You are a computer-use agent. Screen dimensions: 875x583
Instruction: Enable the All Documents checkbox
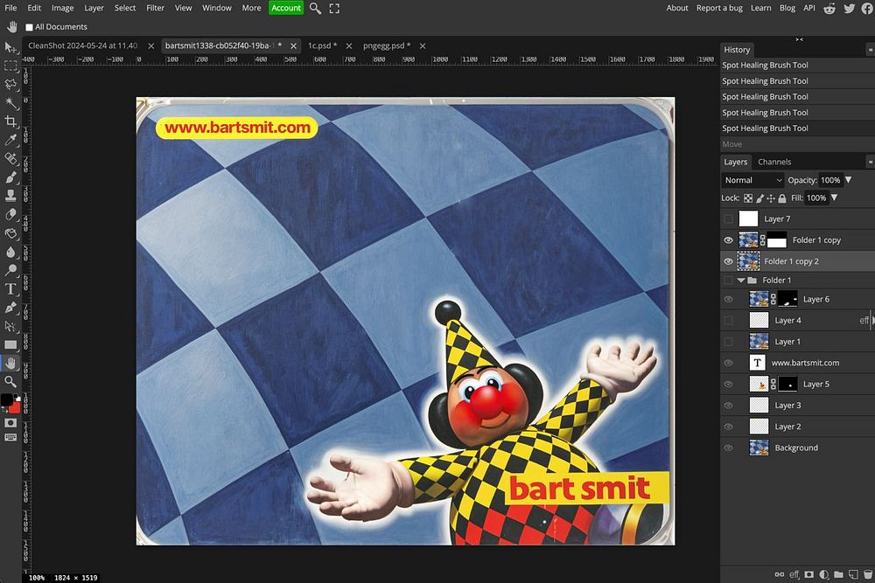click(29, 27)
